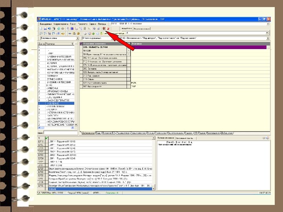Select the "АРХИВНЫЕ ФОНДЫ" keyword
Screen dimensions: 283x212
click(x=56, y=91)
